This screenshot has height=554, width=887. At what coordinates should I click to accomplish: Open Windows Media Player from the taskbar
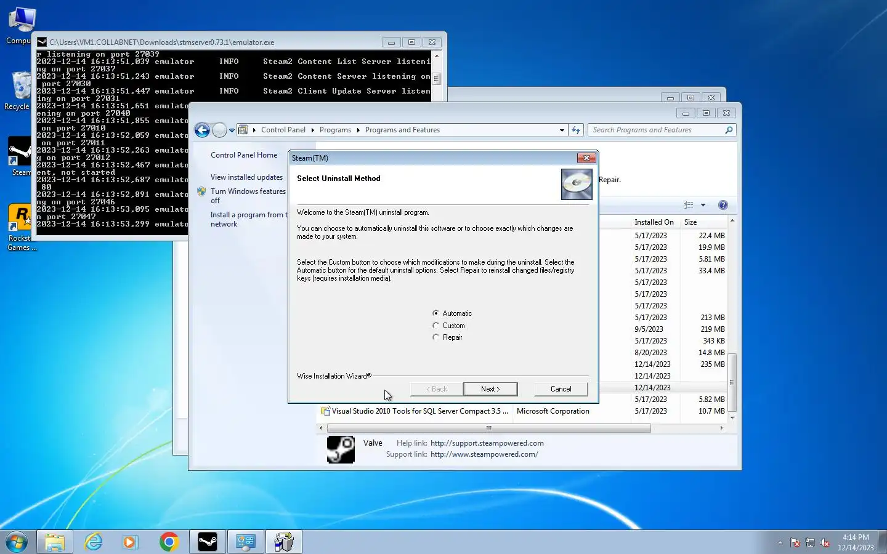pyautogui.click(x=130, y=542)
